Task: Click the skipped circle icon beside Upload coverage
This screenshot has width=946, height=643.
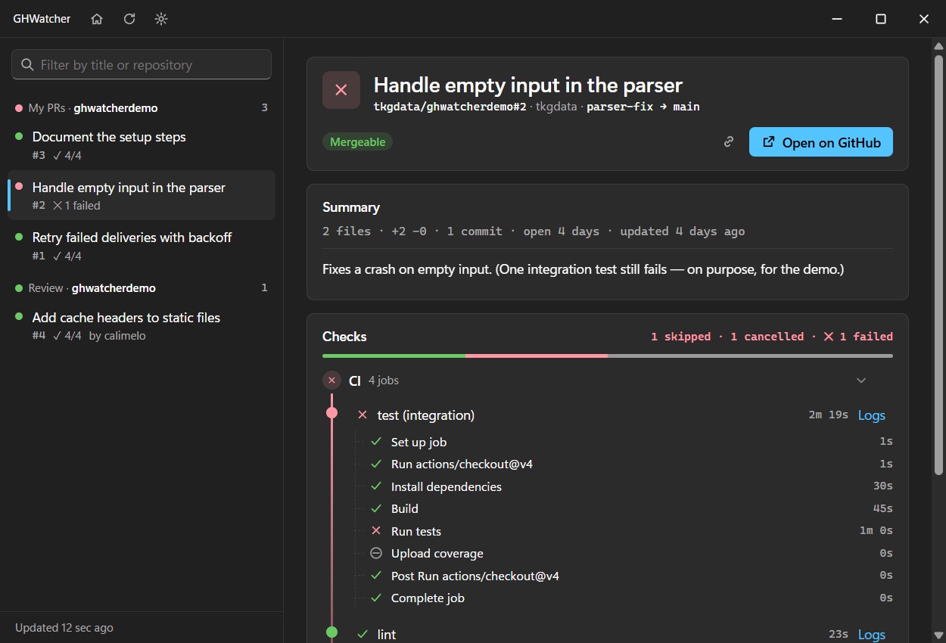Action: pos(376,553)
